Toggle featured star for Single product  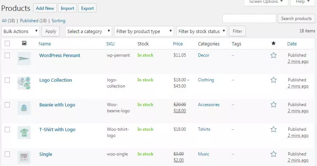coord(273,154)
